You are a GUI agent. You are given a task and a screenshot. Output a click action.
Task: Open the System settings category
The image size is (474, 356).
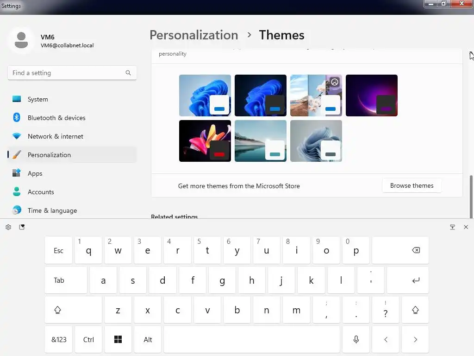pos(72,99)
